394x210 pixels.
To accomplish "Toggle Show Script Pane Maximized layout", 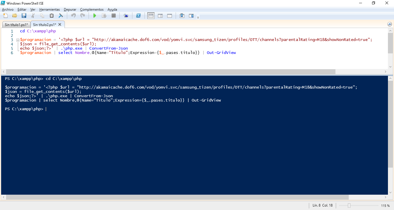I will [170, 16].
